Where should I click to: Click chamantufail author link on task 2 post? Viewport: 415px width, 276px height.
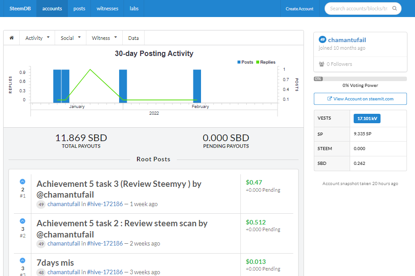pyautogui.click(x=64, y=244)
